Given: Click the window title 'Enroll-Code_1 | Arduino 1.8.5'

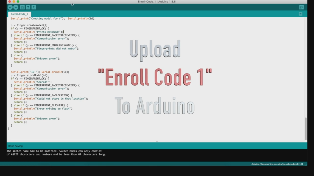Looking at the screenshot, I should coord(157,2).
